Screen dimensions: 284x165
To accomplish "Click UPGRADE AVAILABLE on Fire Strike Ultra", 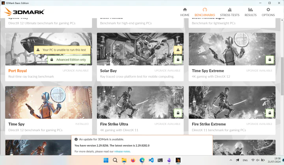I will tap(167, 124).
